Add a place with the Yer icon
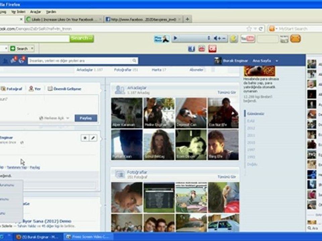322x241 pixels. (x=31, y=88)
